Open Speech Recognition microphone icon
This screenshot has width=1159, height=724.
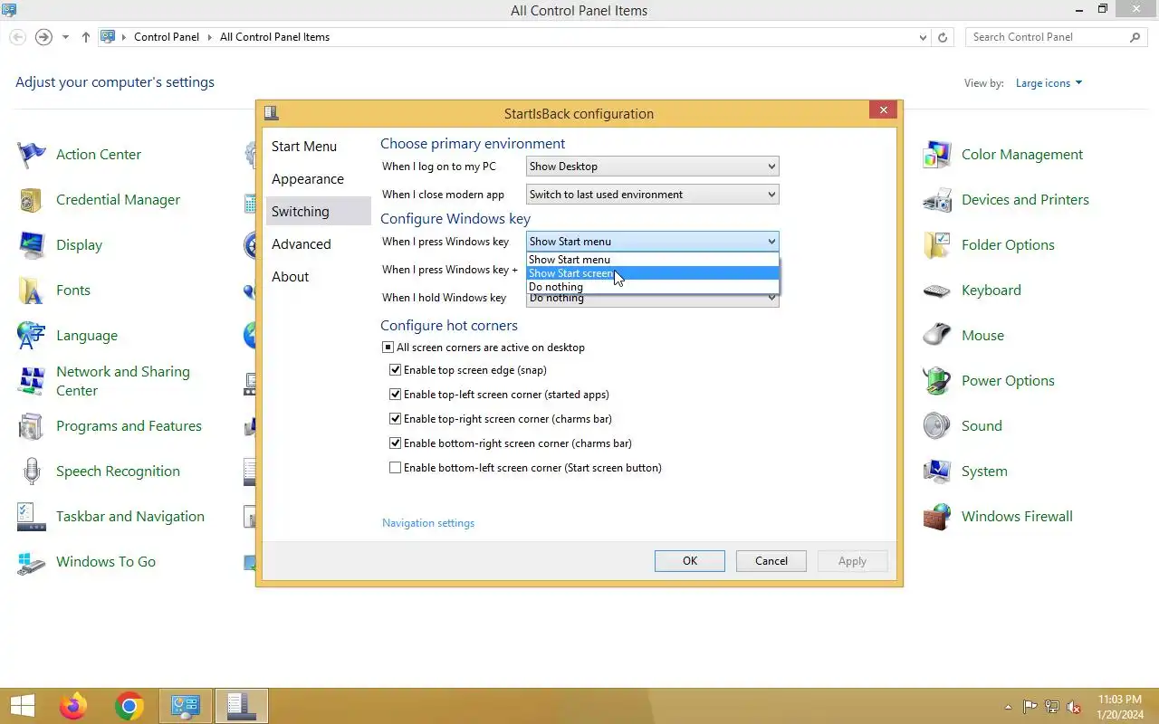32,472
